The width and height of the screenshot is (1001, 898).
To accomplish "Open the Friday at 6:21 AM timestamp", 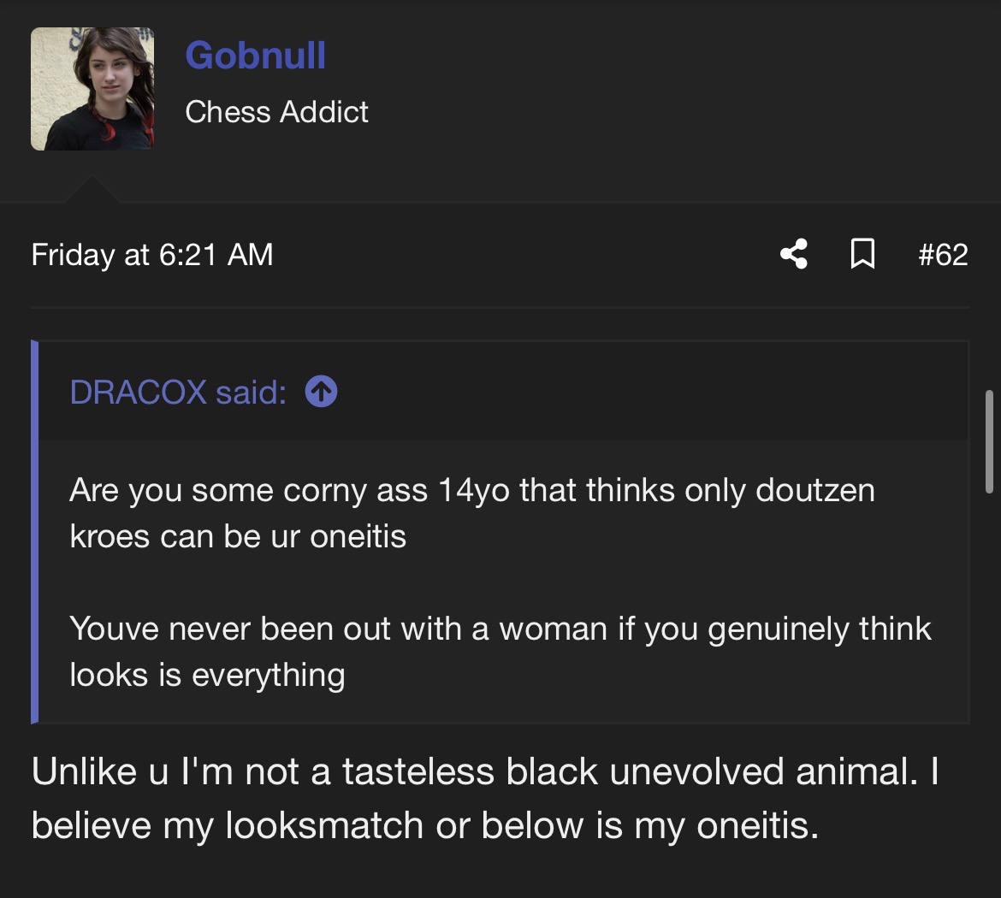I will point(152,254).
